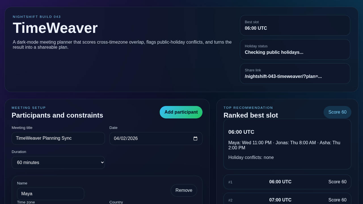Edit the Meeting title field
Screen dimensions: 363x204
coord(58,138)
